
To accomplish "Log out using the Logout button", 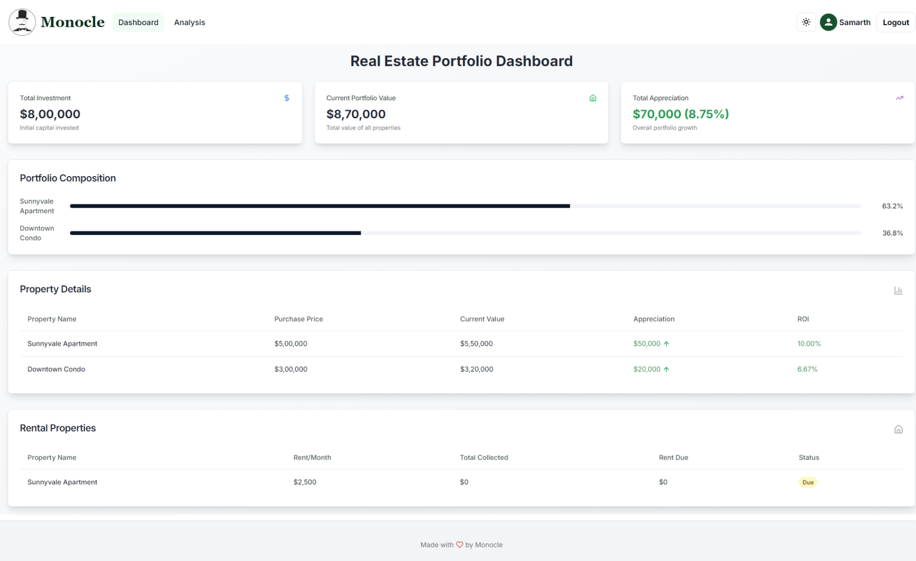I will (x=896, y=22).
